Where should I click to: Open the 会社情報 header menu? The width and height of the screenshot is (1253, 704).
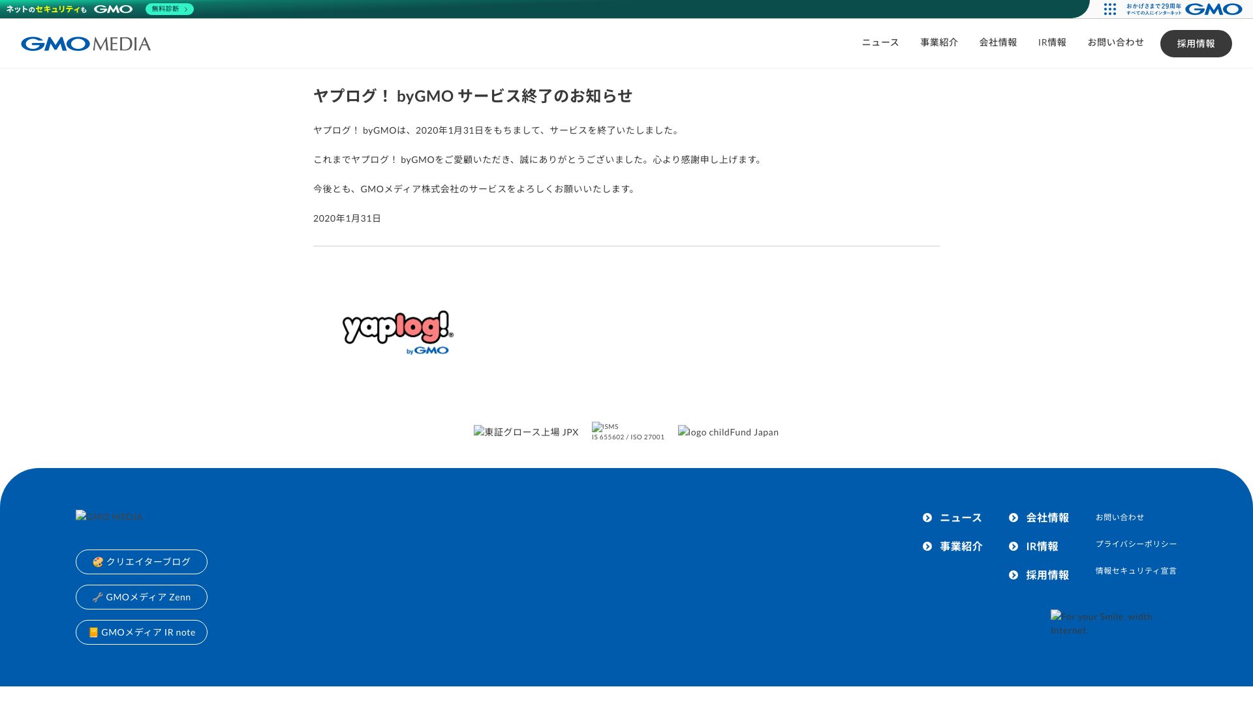(x=998, y=42)
